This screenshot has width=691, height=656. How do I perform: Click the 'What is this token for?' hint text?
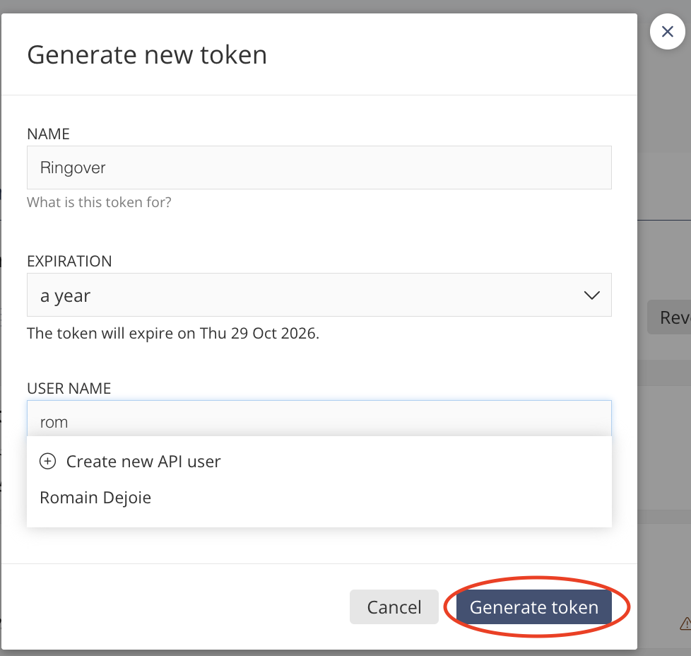(99, 202)
